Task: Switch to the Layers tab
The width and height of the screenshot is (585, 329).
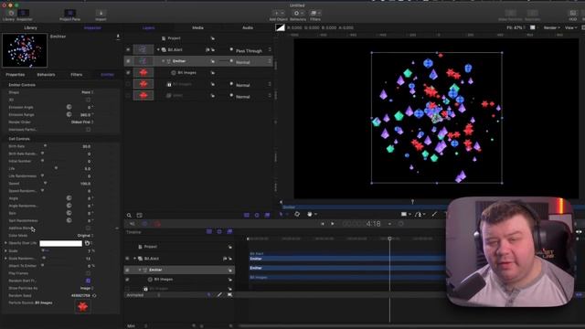Action: coord(148,27)
